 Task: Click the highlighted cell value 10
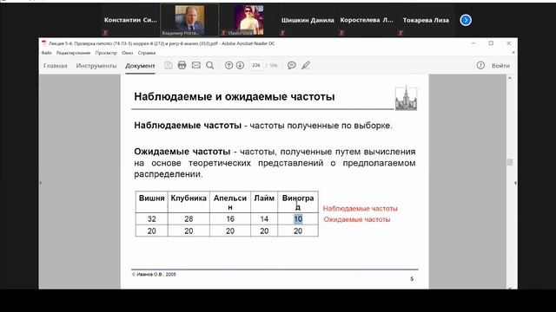298,219
